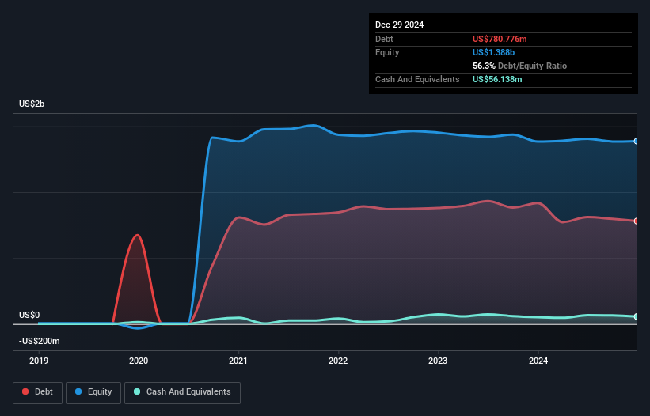The width and height of the screenshot is (650, 416).
Task: Click the 2020 x-axis label
Action: 139,361
